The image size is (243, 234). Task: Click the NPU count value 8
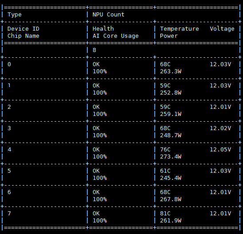pos(94,50)
